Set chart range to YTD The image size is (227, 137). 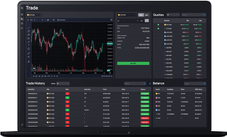[48, 76]
